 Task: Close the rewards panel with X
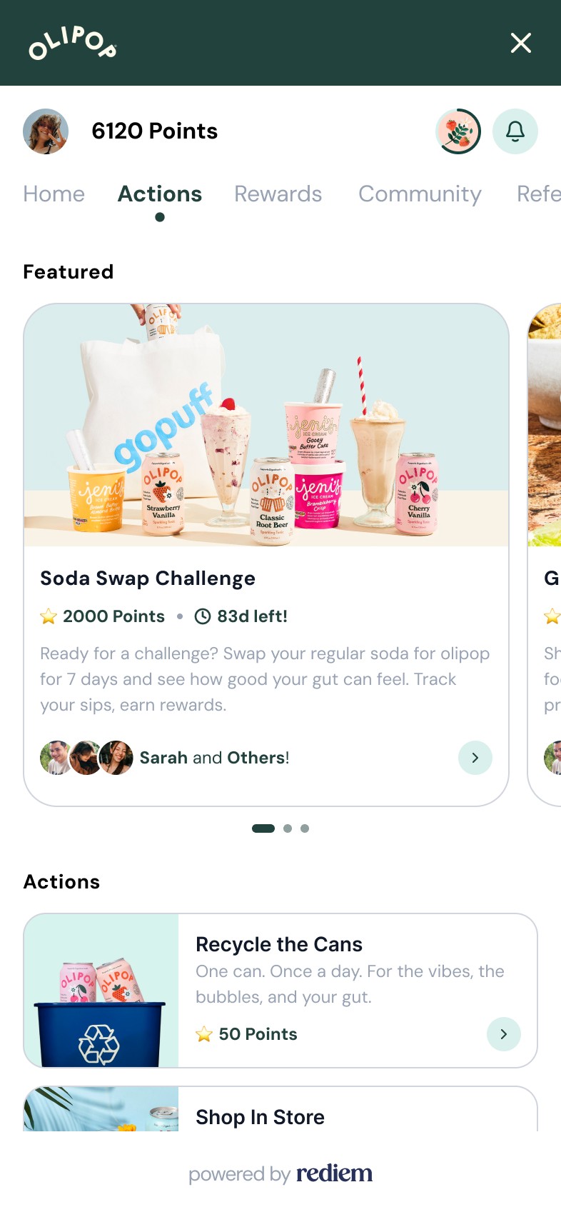tap(521, 43)
